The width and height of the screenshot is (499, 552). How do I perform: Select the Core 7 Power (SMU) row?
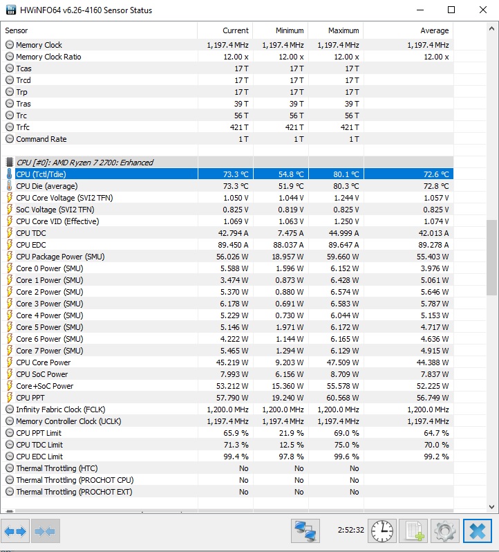point(227,351)
